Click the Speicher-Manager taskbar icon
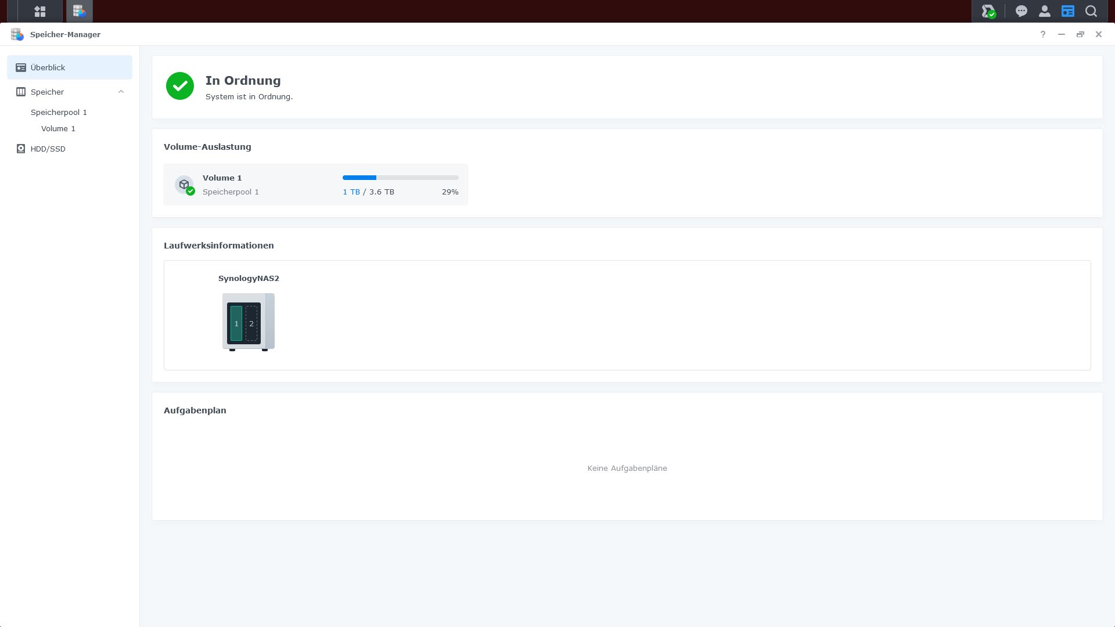The image size is (1115, 627). point(79,11)
